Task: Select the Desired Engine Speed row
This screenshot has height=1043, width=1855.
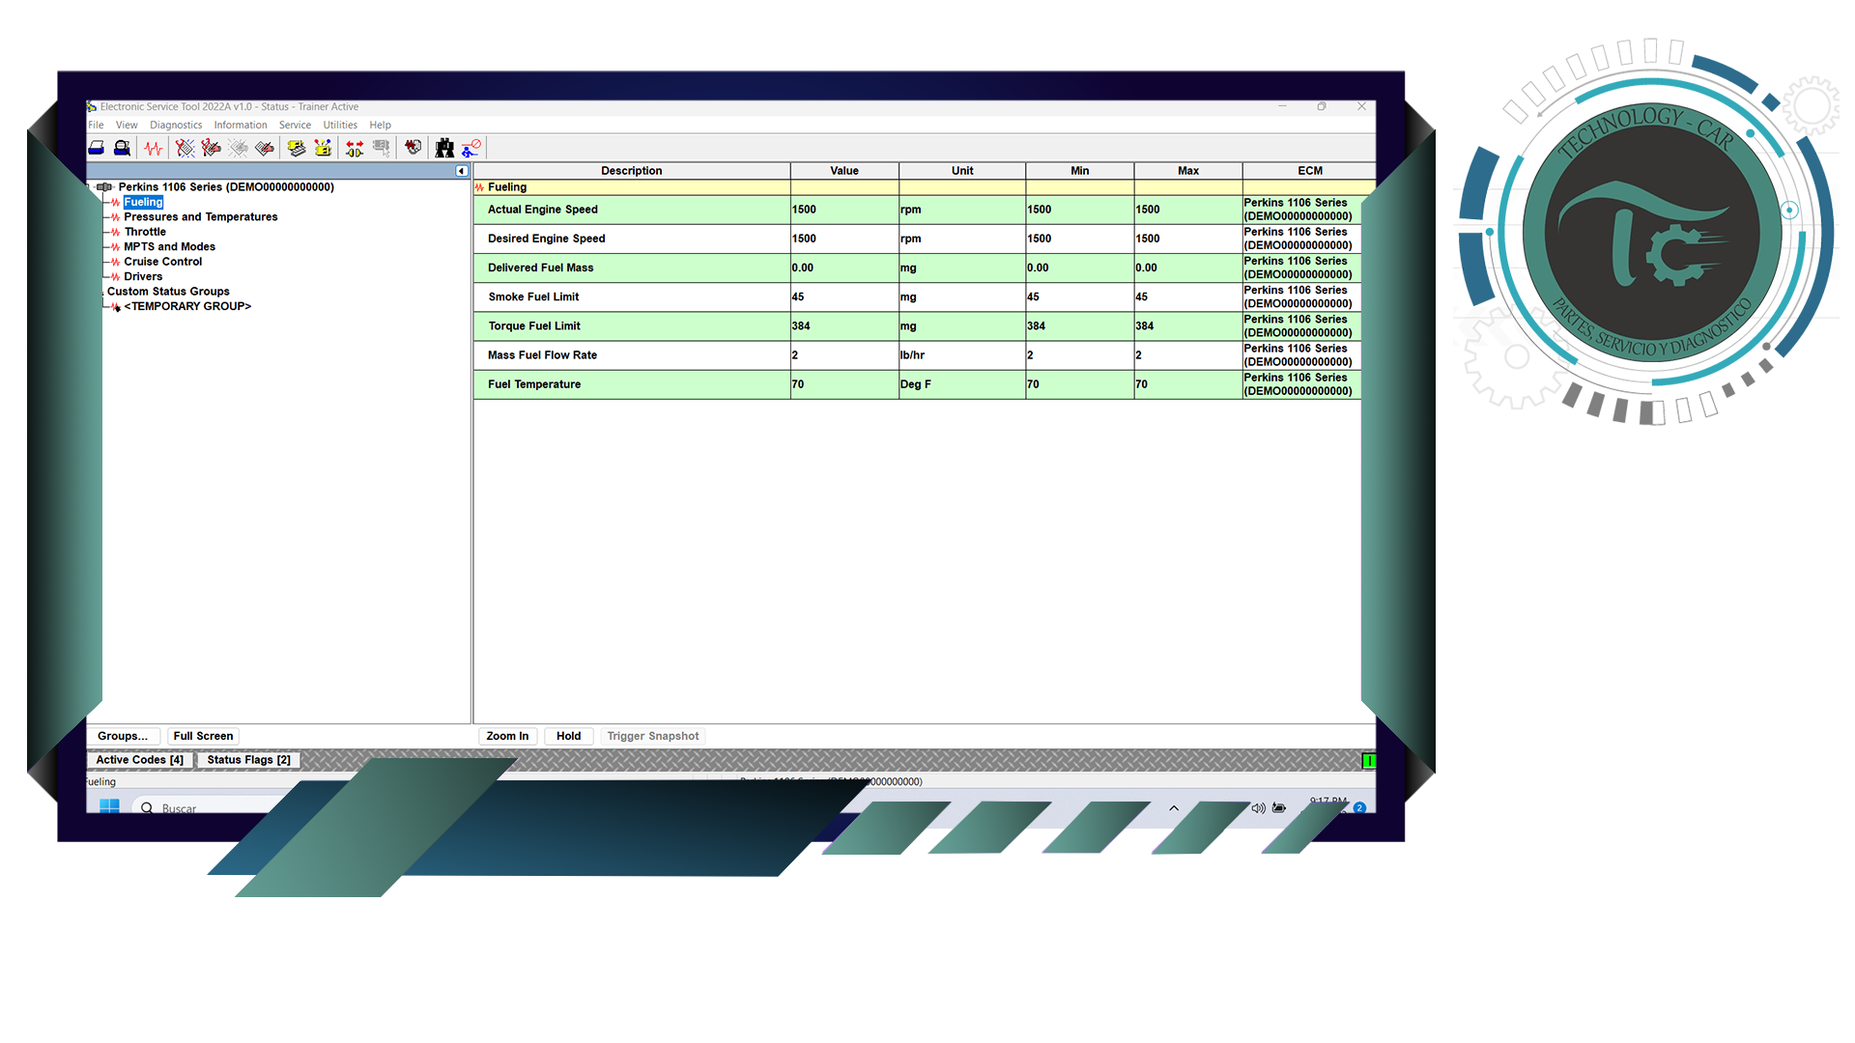Action: (x=917, y=239)
